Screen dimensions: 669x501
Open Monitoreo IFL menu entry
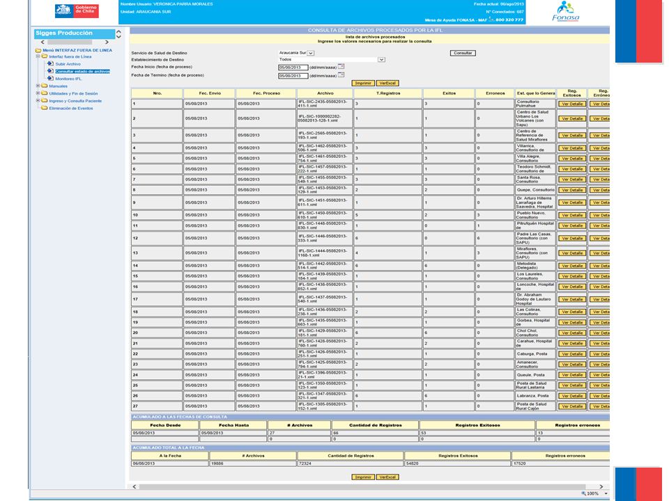click(x=69, y=79)
